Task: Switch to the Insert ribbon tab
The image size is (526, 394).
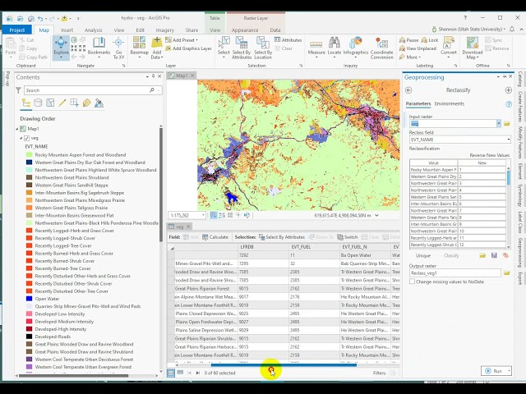Action: point(67,30)
